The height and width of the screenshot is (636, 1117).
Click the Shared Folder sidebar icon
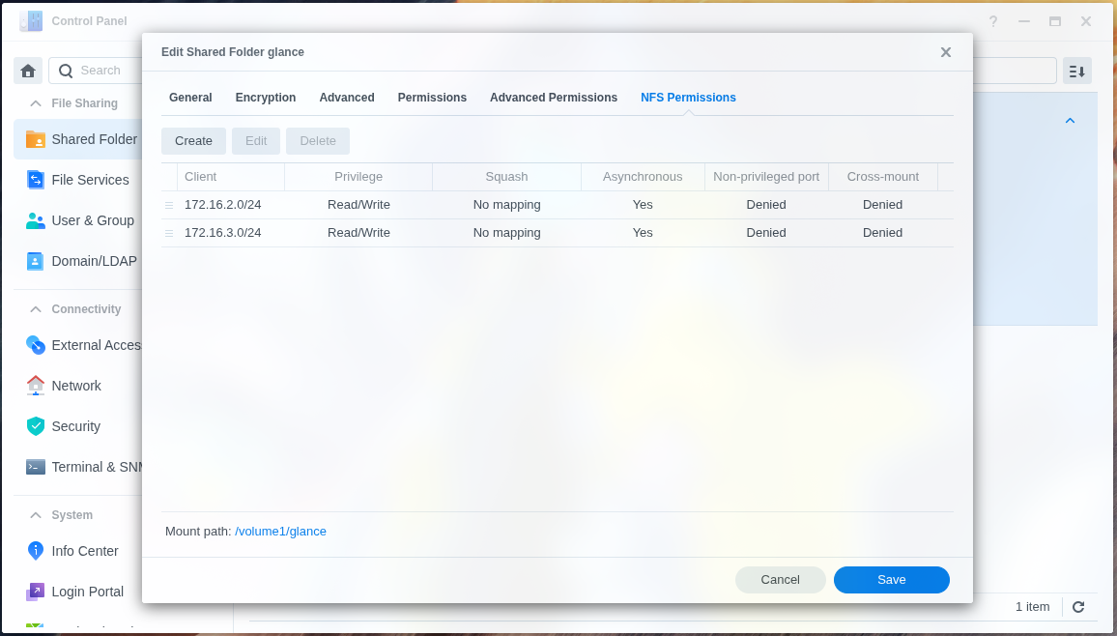[35, 139]
